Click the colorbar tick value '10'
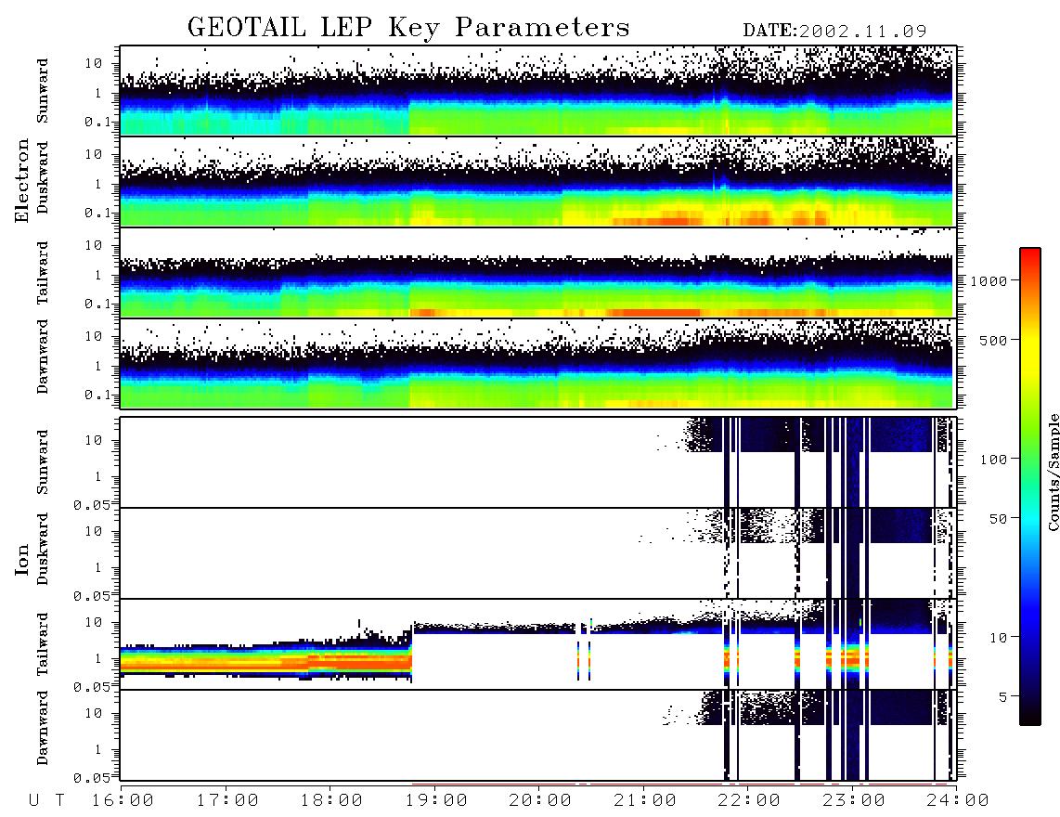The image size is (1060, 817). click(x=998, y=637)
